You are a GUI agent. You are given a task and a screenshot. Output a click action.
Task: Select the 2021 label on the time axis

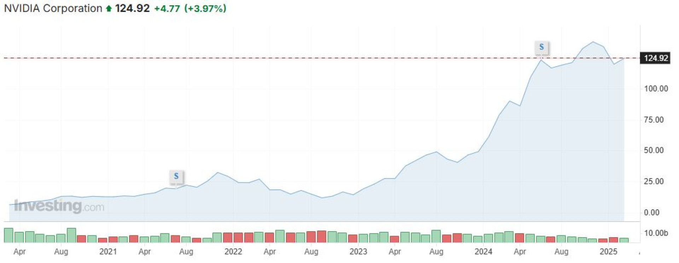(x=108, y=252)
